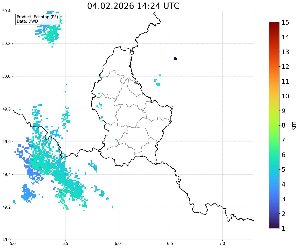Click the title '04.02.2026 14:24 UTC'

pyautogui.click(x=133, y=6)
